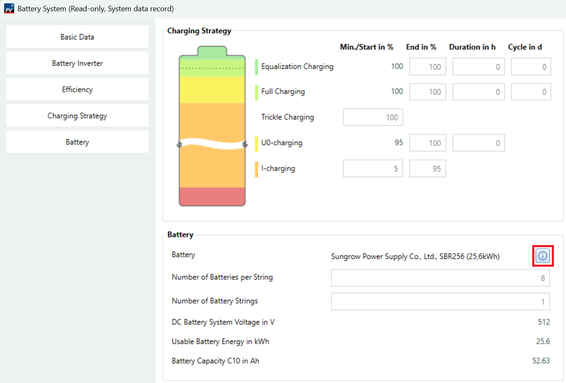Viewport: 566px width, 383px height.
Task: Click Equalization Charging End in % field
Action: point(427,67)
